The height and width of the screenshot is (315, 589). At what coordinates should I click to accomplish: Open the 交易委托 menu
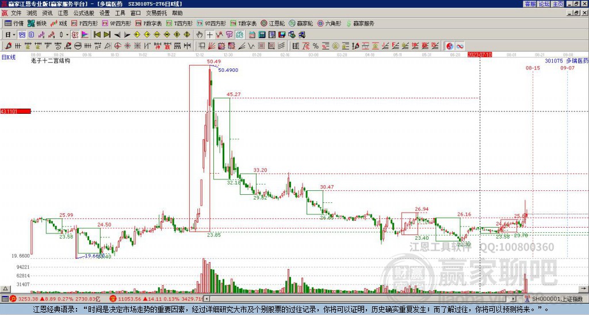[156, 13]
